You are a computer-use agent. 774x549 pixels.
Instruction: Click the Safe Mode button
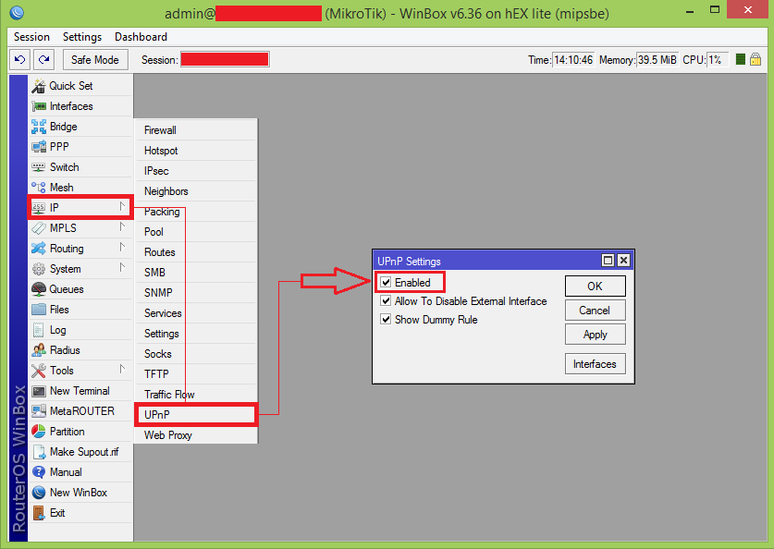(94, 59)
